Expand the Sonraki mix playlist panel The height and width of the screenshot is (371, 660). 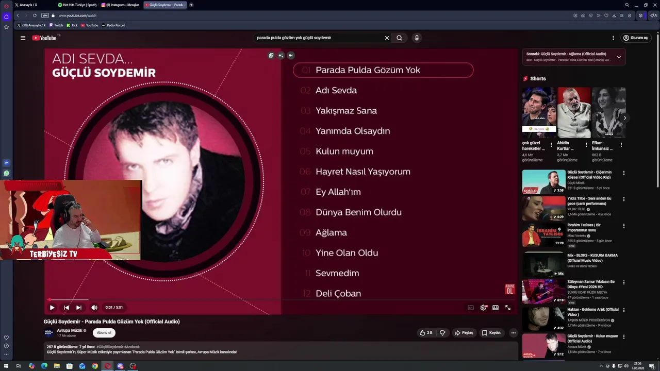click(x=619, y=57)
